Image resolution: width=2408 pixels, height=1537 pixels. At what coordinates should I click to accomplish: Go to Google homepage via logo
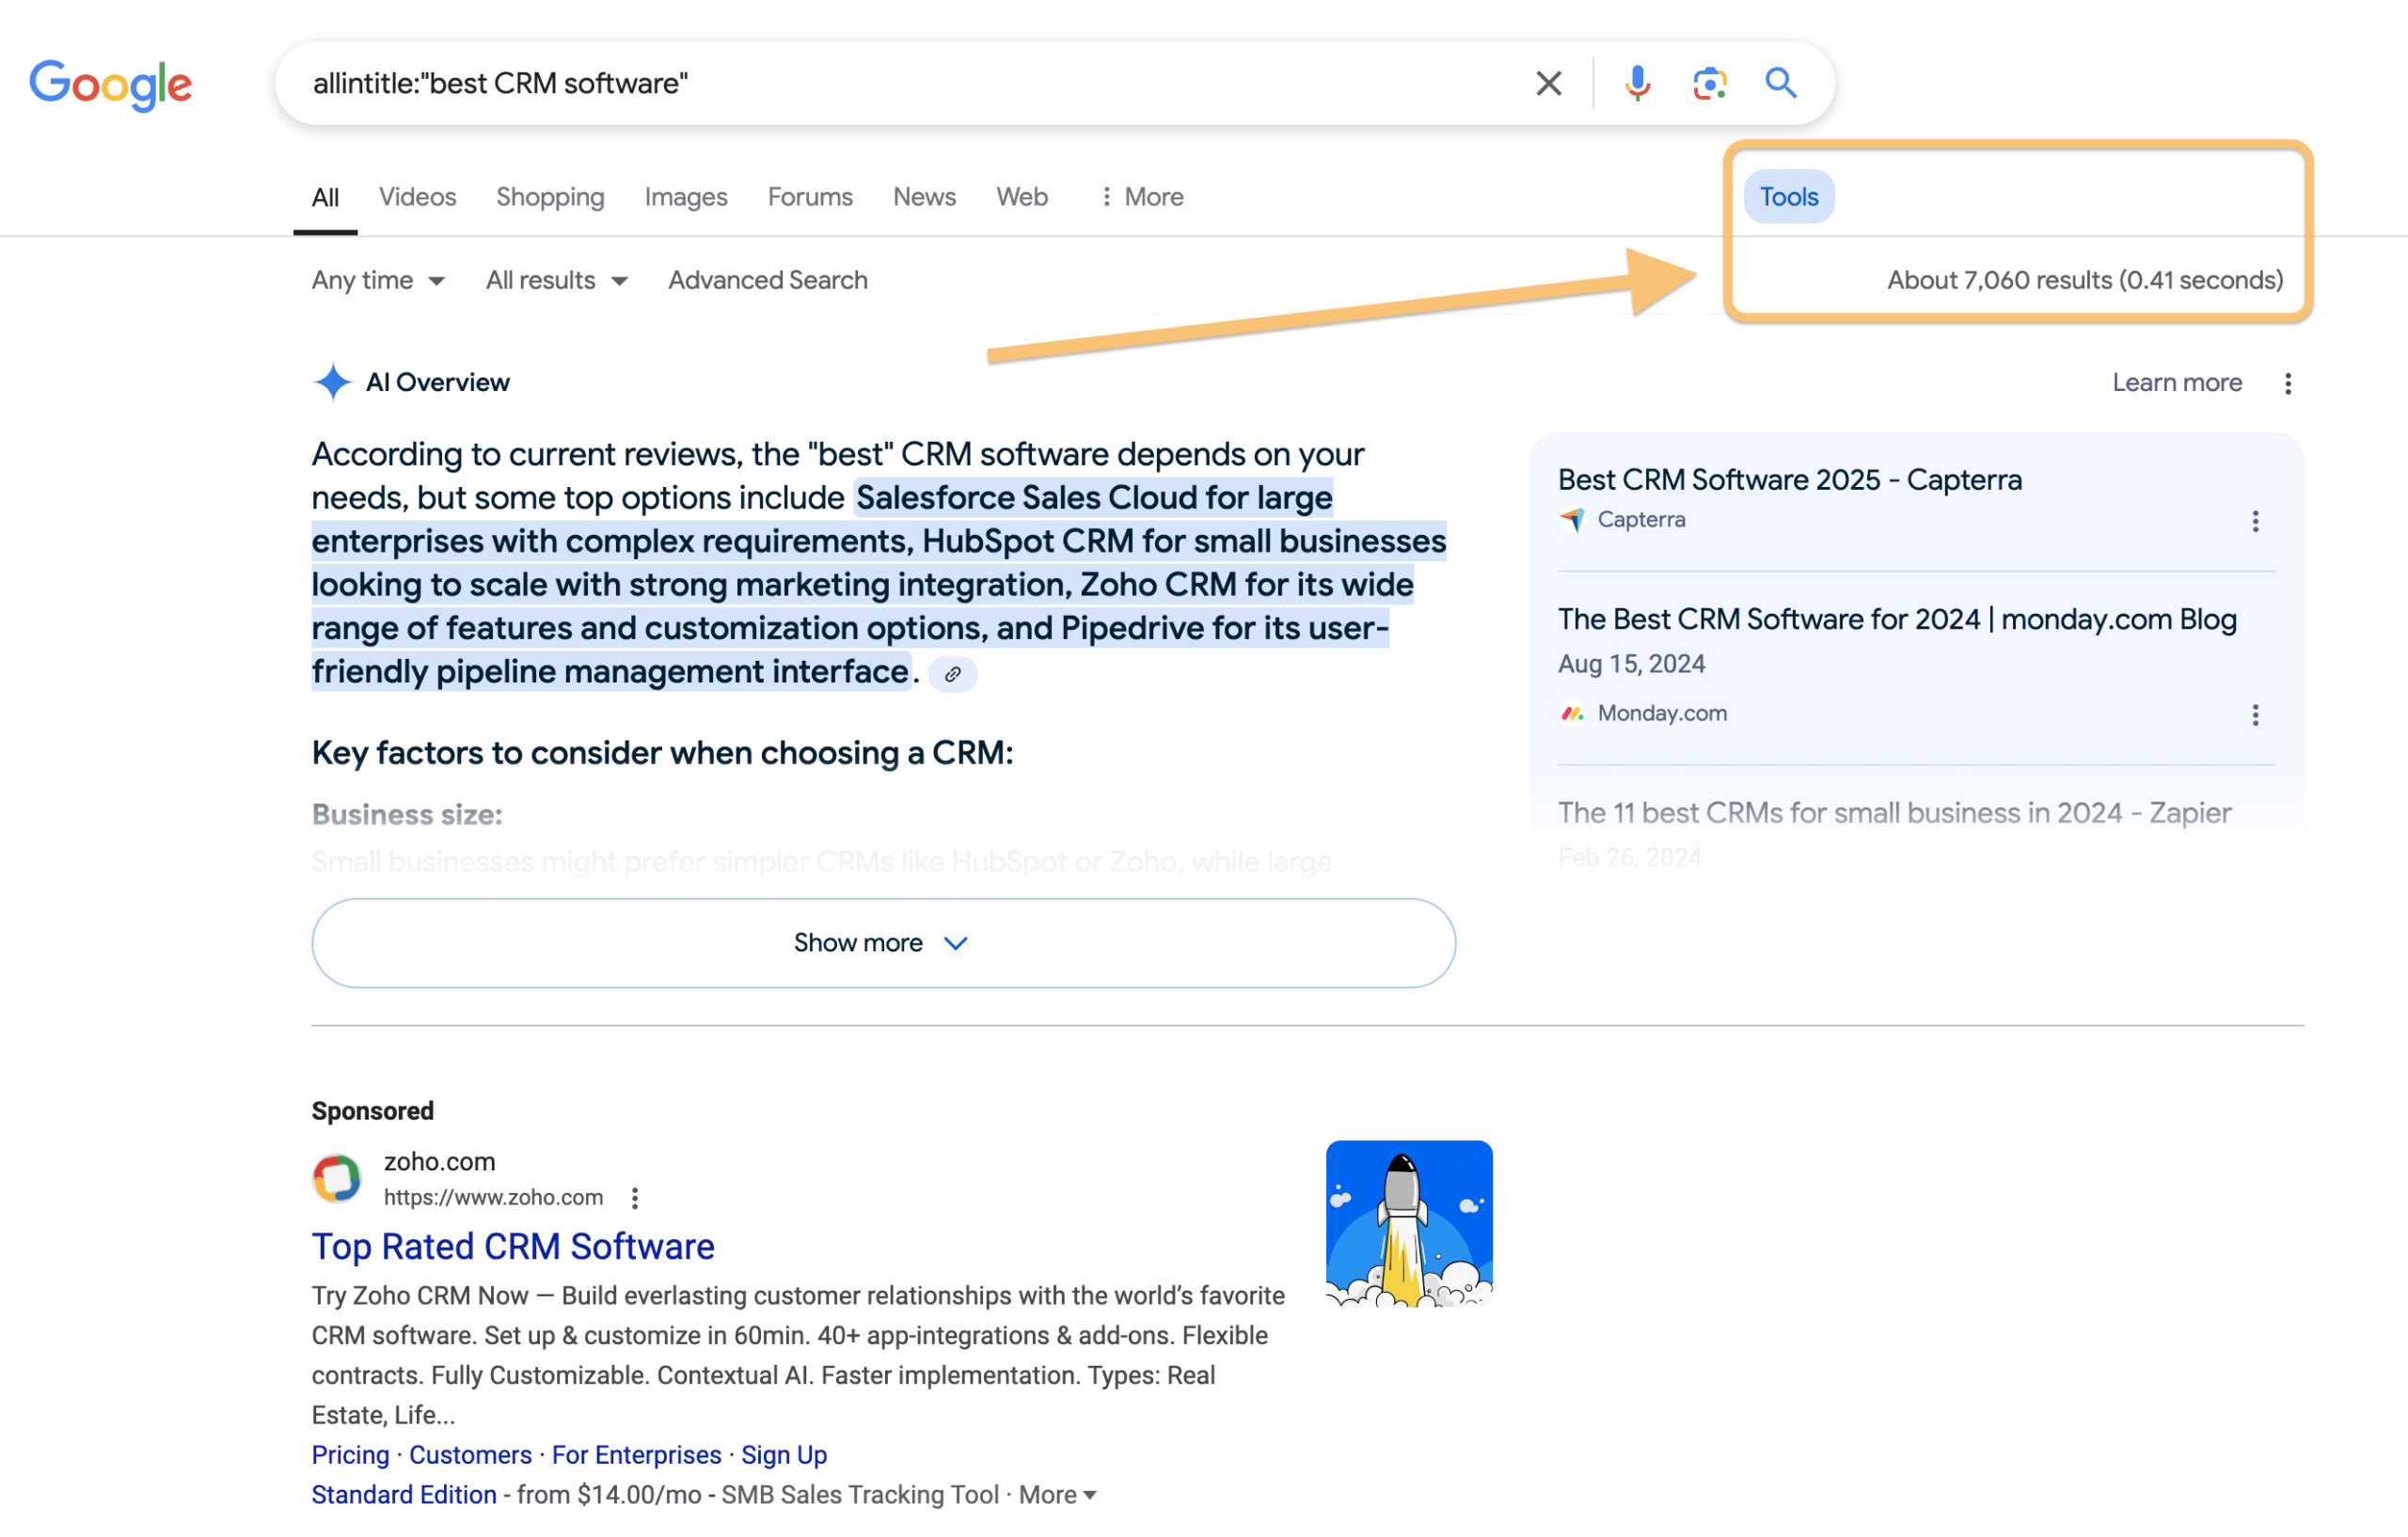tap(110, 85)
